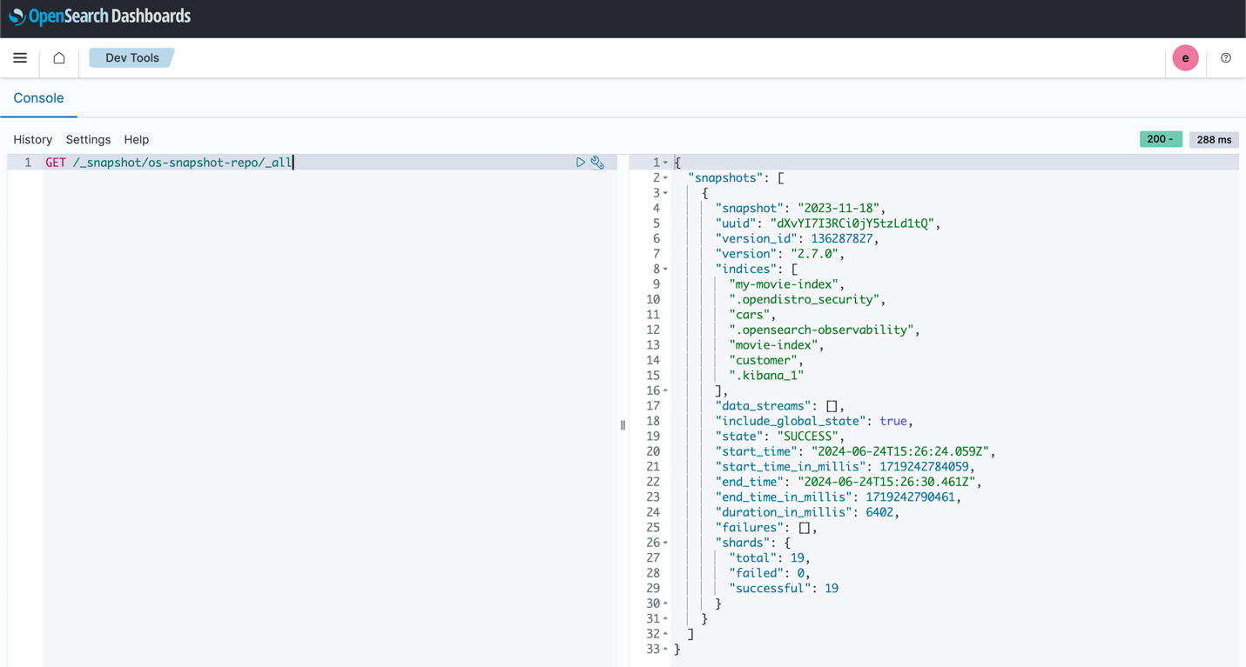Image resolution: width=1246 pixels, height=667 pixels.
Task: Click the version value "2.7.0"
Action: pos(814,254)
